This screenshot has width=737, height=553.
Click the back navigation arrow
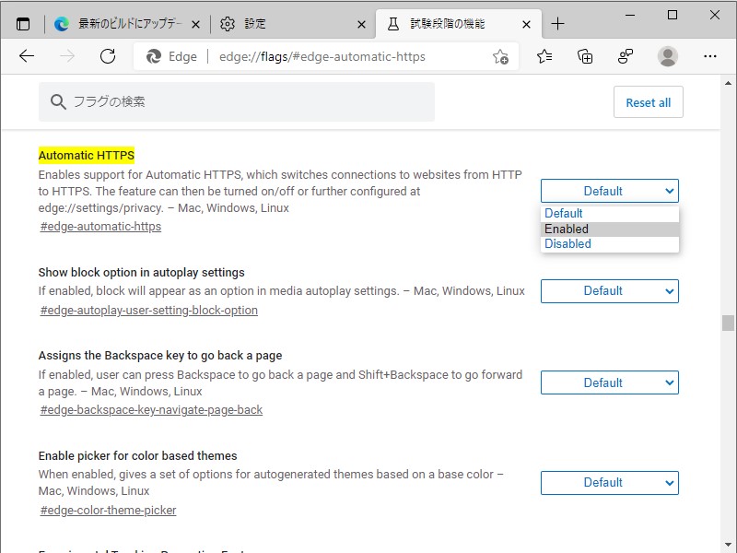coord(27,56)
